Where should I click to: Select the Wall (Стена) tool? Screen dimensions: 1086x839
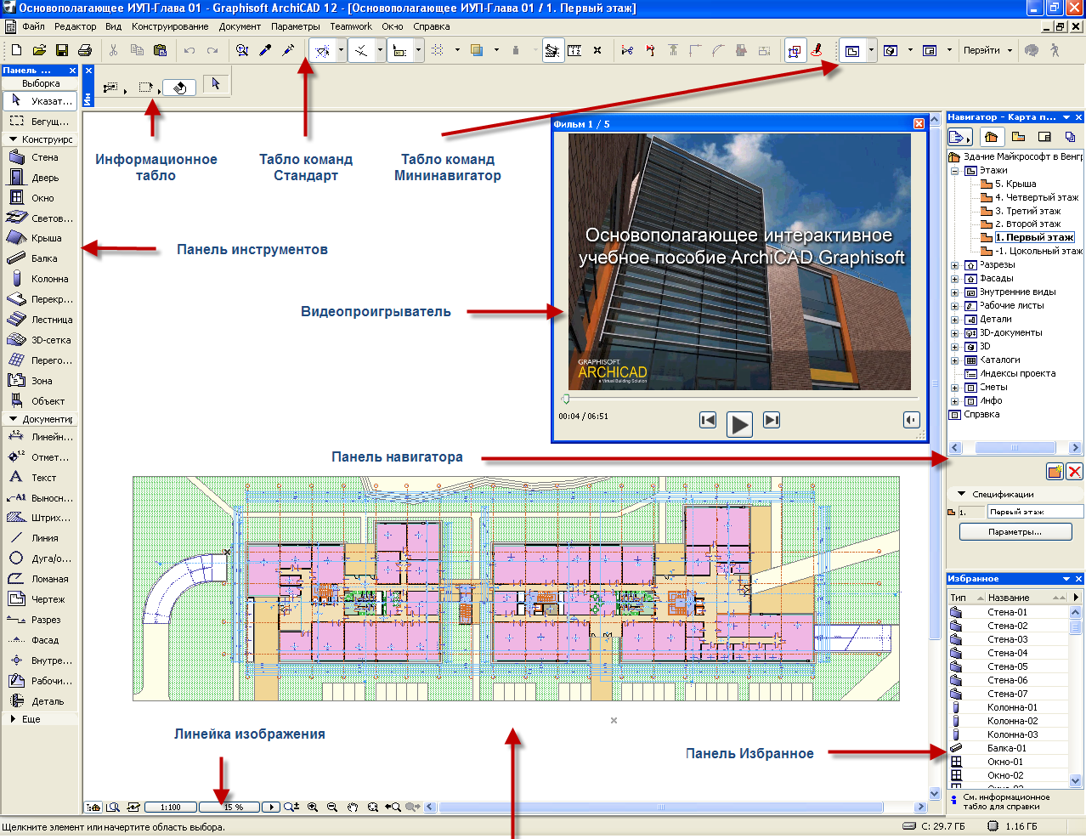click(41, 157)
